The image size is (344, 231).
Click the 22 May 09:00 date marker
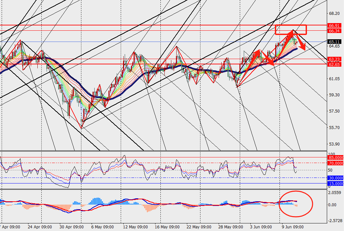tap(199, 227)
